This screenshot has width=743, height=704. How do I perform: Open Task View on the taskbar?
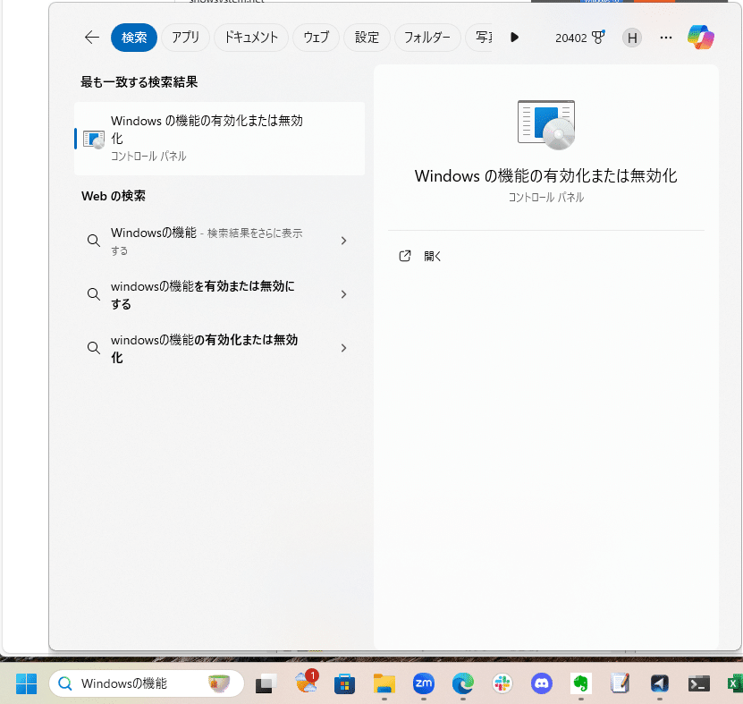[266, 683]
